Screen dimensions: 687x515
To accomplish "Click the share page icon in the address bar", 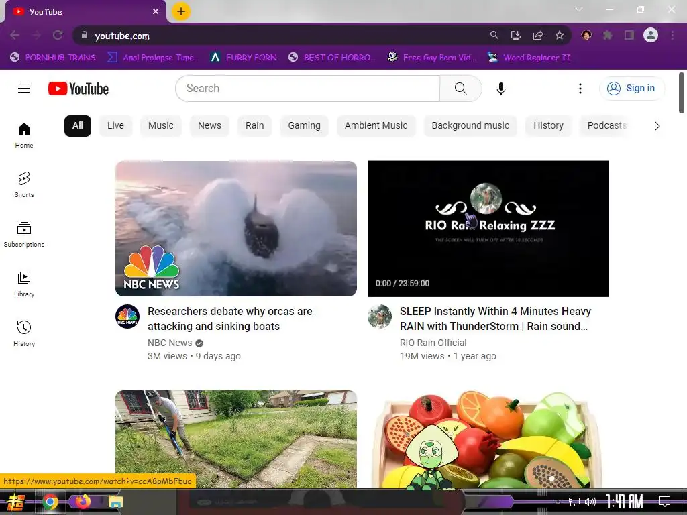I will (538, 35).
